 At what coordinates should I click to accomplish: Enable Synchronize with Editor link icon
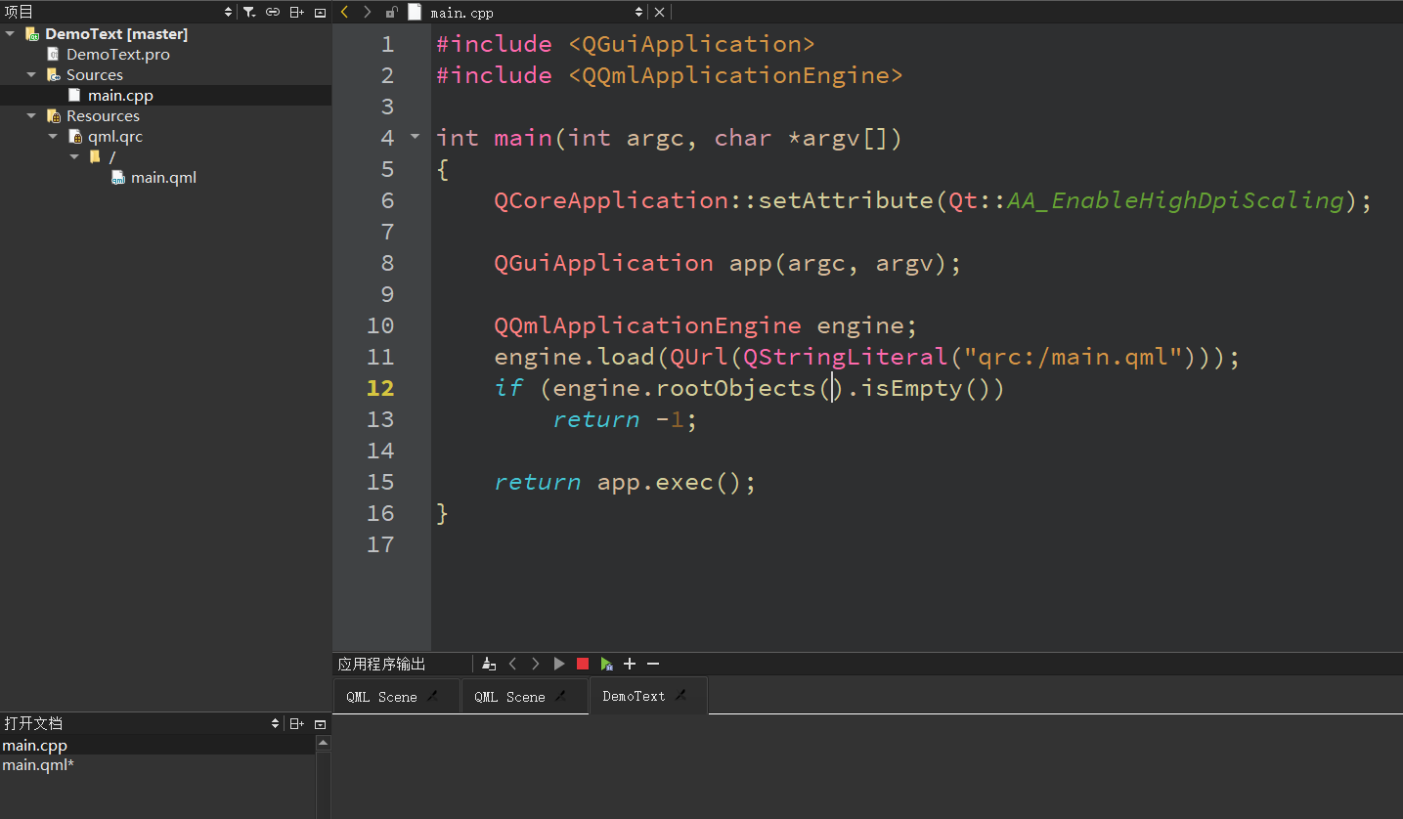coord(271,12)
